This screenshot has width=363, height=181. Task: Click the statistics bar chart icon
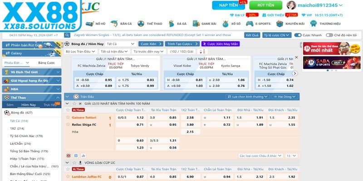[83, 156]
